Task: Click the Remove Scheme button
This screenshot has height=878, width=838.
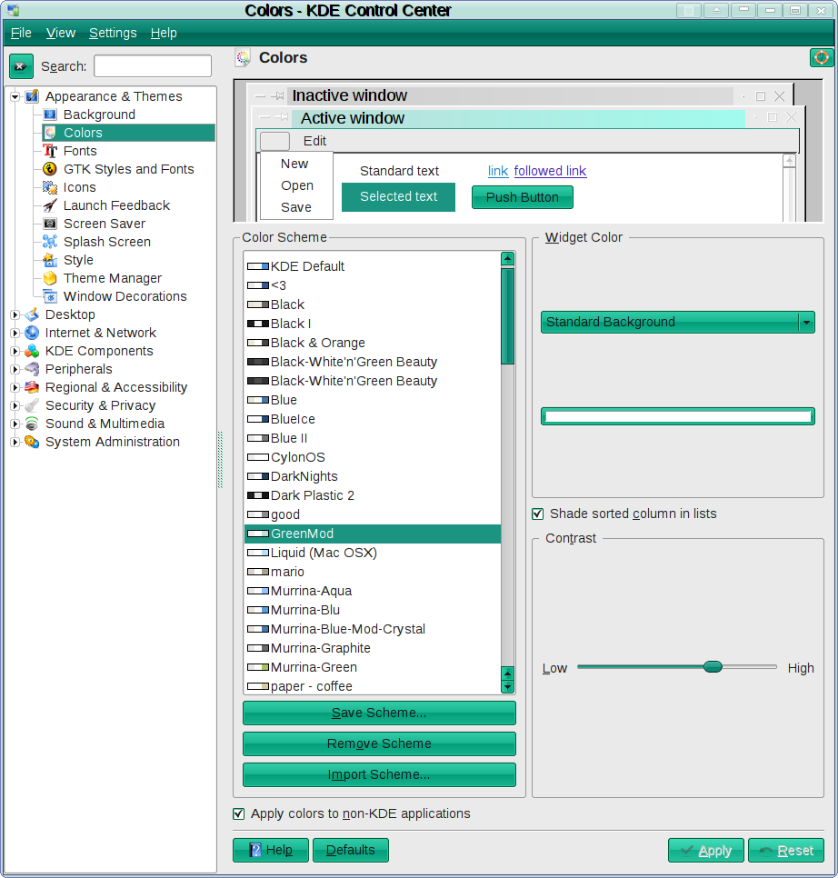Action: 379,743
